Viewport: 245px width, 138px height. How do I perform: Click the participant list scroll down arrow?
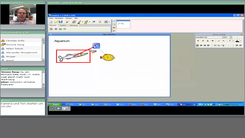43,60
